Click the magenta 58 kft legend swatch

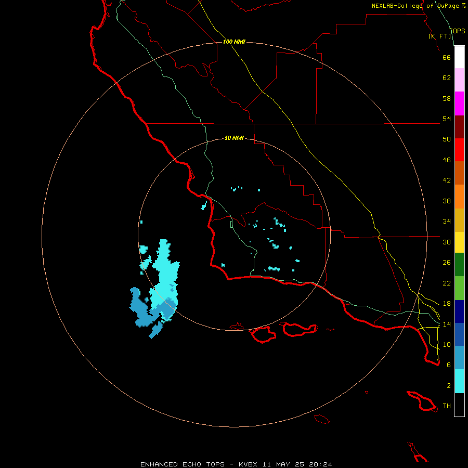point(459,103)
